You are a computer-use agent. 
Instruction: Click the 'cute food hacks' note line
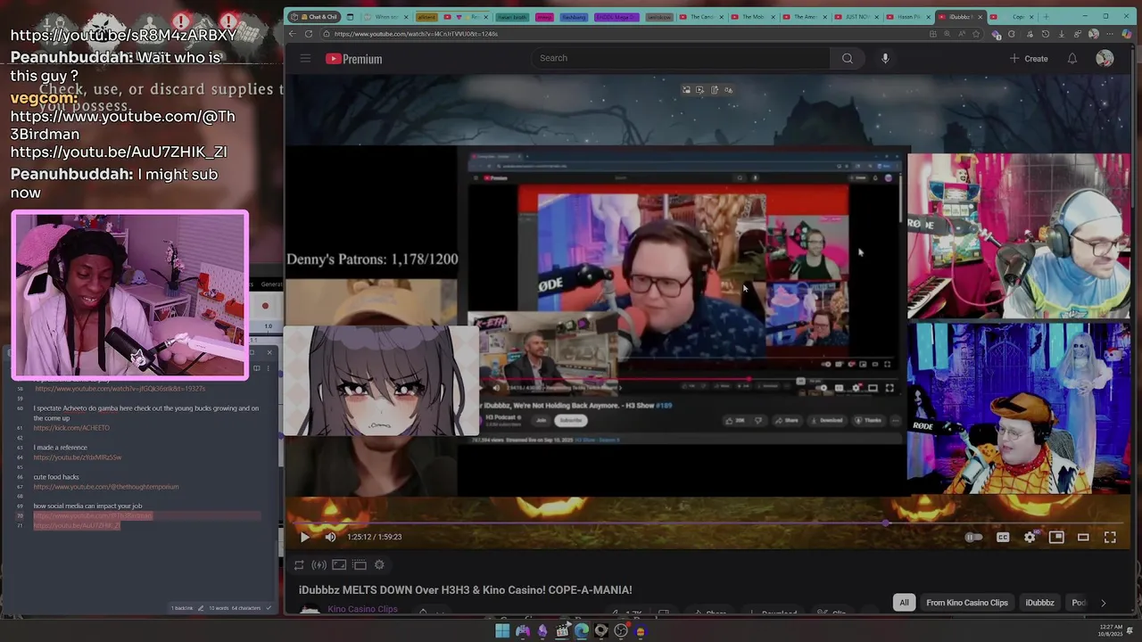(56, 477)
